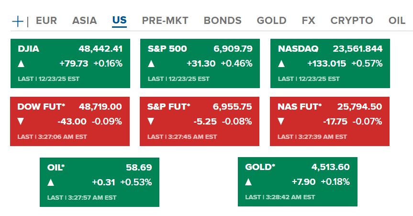Select the CRYPTO tab
Screen dimensions: 413x216
pyautogui.click(x=352, y=21)
